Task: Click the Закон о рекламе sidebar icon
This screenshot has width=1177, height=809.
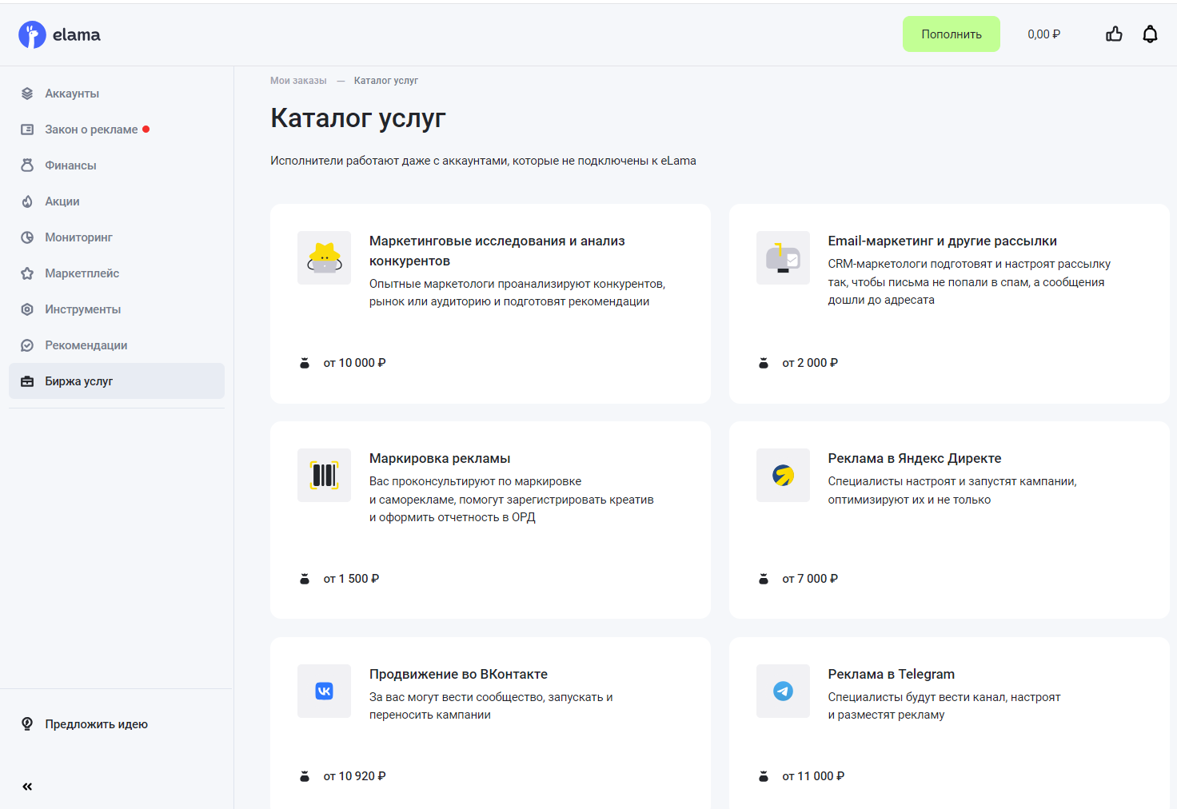Action: (x=27, y=130)
